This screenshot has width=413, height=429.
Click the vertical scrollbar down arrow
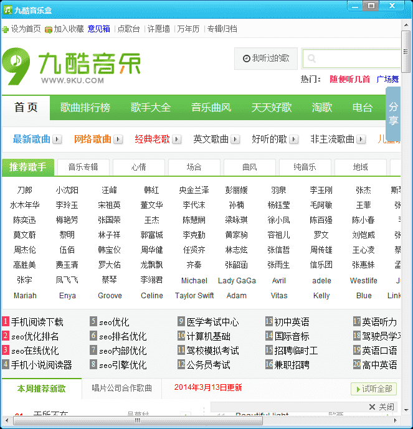tap(406, 410)
